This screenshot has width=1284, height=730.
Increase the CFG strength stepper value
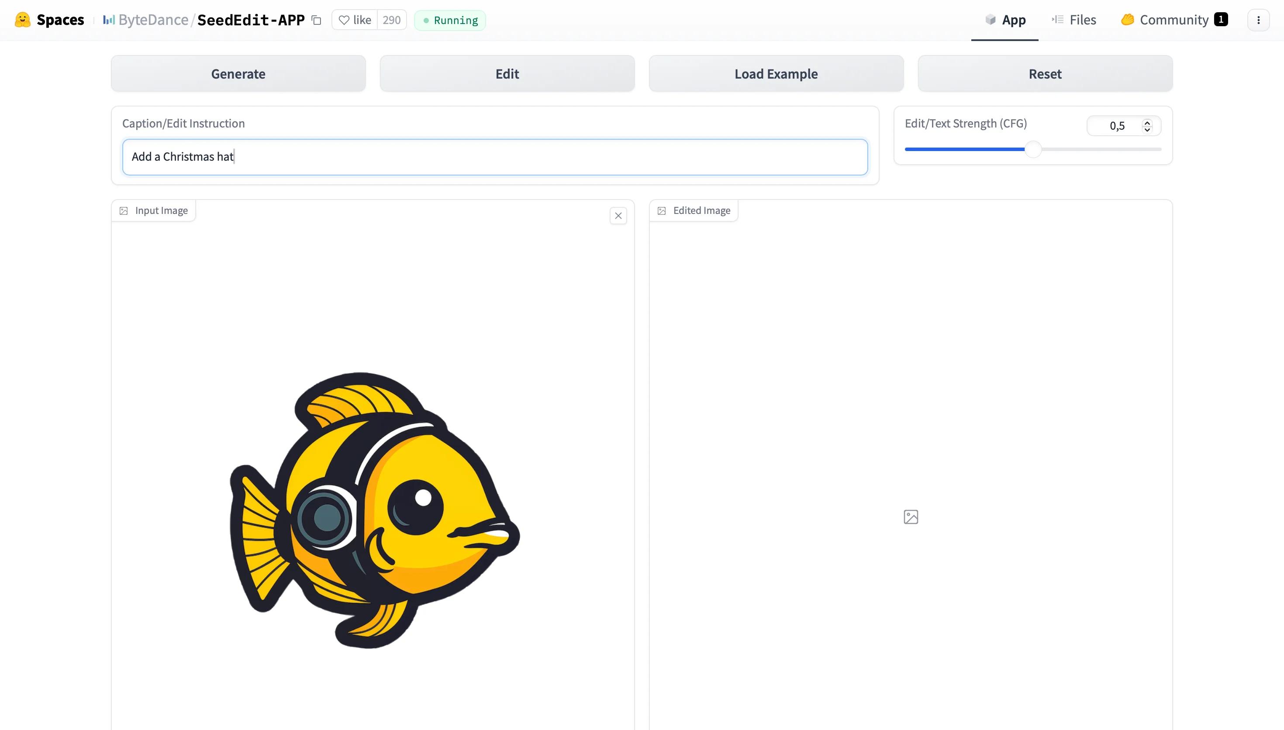[x=1146, y=122]
